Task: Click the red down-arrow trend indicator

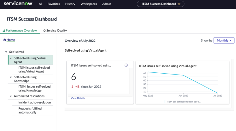Action: point(72,87)
